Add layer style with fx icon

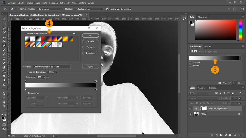[217, 135]
